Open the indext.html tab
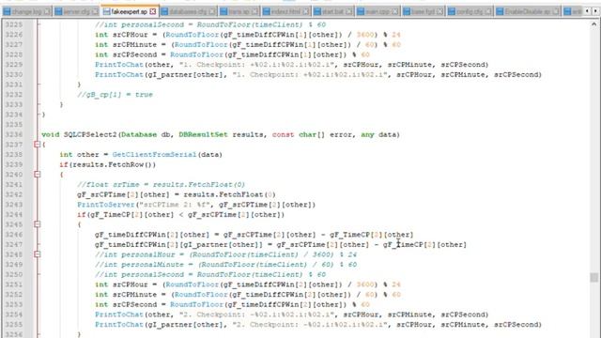Viewport: 601px width, 338px height. pos(285,11)
